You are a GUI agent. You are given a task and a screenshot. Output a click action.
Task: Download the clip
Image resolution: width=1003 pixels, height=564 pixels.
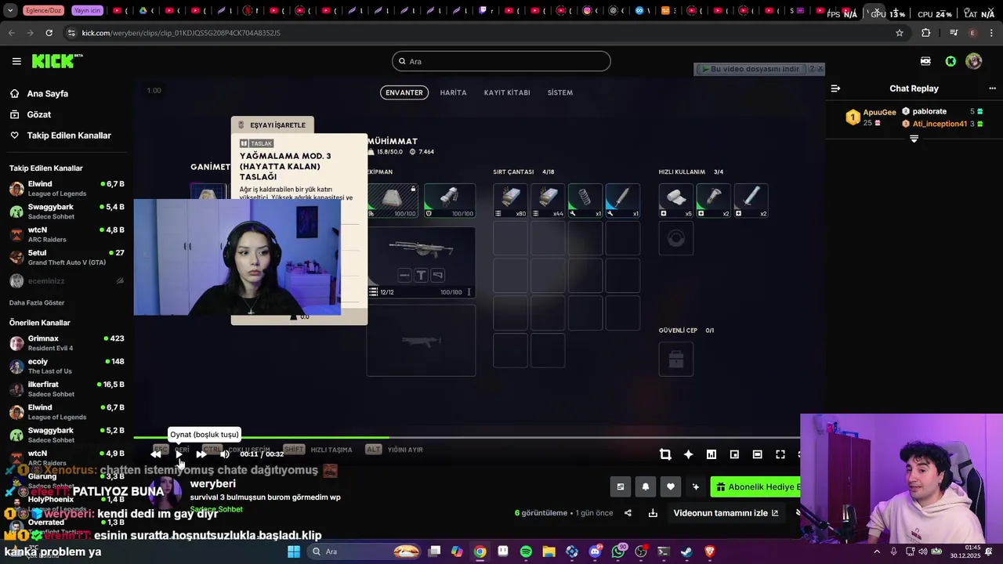(653, 513)
